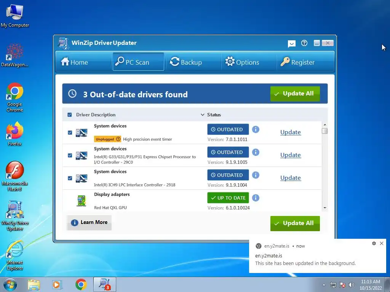The width and height of the screenshot is (390, 292).
Task: Uncheck the ICH9 LPC Interface Controller checkbox
Action: 70,178
